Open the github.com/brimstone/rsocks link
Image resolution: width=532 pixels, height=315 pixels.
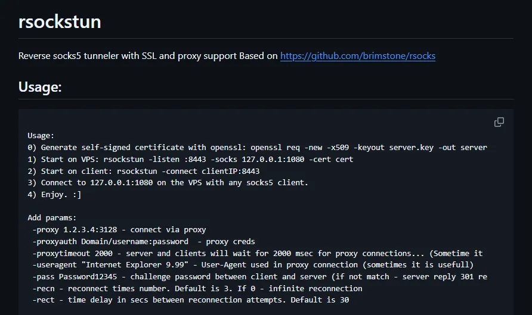[x=358, y=56]
